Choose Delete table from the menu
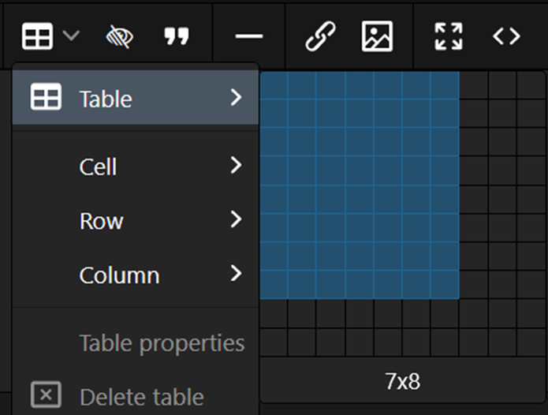Viewport: 548px width, 415px height. tap(142, 397)
